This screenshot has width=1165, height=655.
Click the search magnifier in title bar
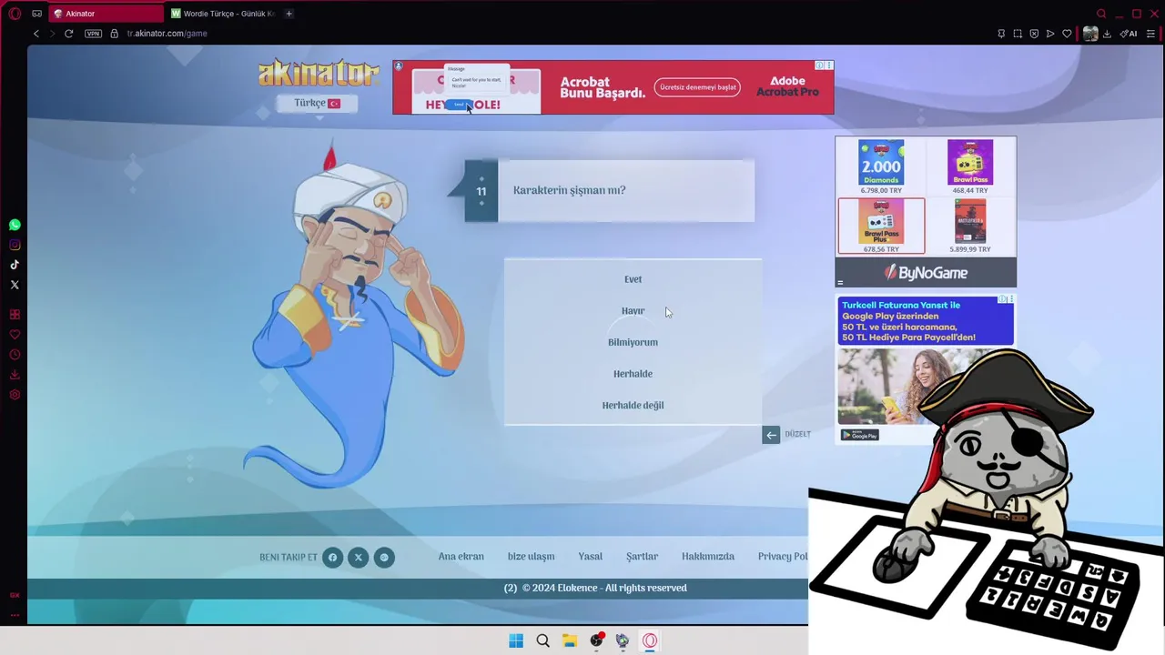1101,14
